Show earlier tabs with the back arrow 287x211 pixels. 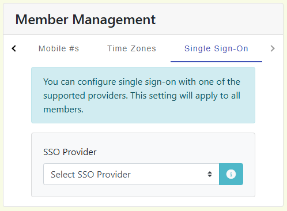pyautogui.click(x=14, y=48)
